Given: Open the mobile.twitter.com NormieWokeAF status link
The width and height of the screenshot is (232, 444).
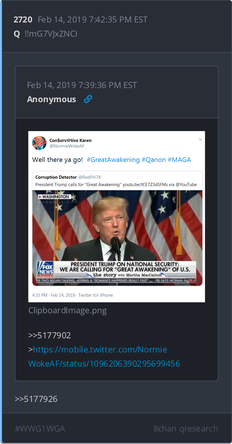Looking at the screenshot, I should click(104, 356).
